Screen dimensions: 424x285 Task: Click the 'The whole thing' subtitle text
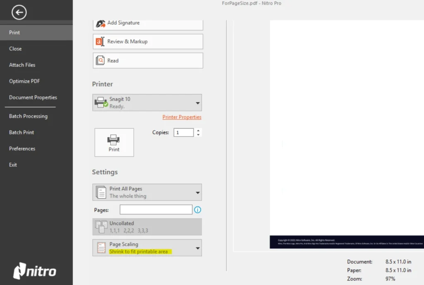128,196
